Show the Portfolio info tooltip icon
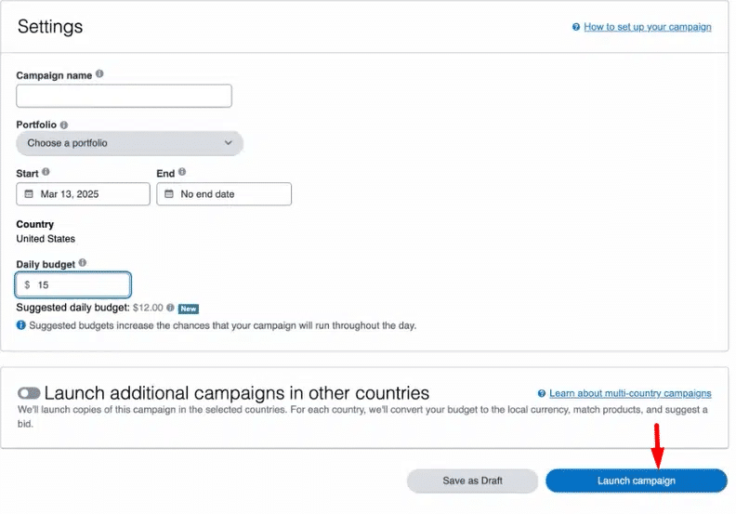736x514 pixels. (x=64, y=125)
